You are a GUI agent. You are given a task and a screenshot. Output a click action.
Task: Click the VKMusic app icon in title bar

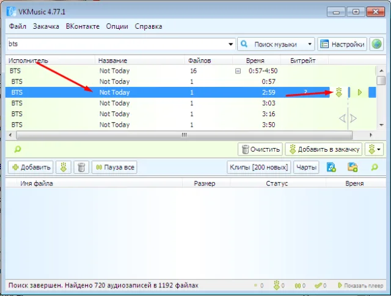coord(11,12)
